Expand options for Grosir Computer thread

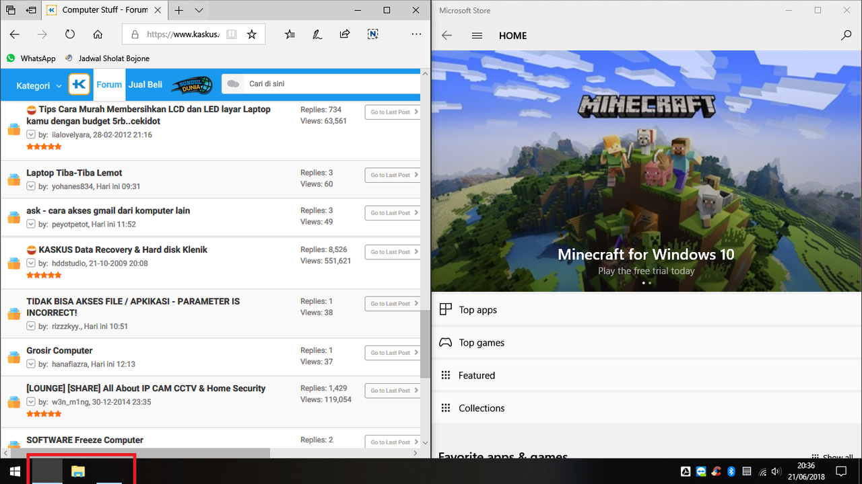(31, 364)
